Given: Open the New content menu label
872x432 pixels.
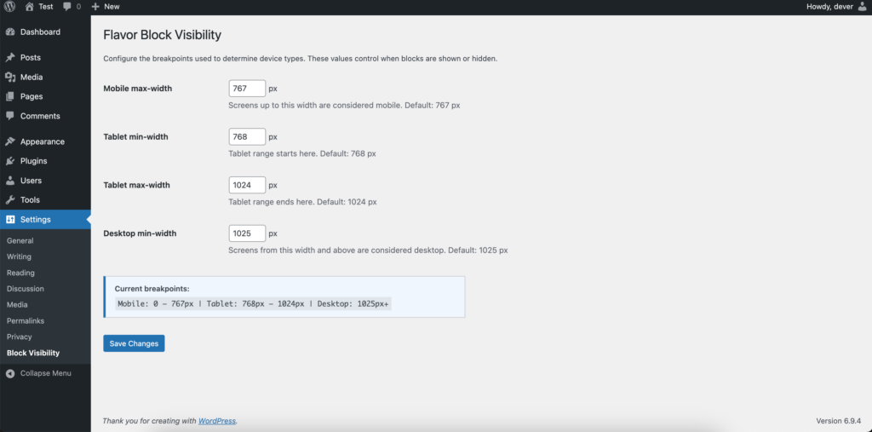Looking at the screenshot, I should tap(112, 7).
